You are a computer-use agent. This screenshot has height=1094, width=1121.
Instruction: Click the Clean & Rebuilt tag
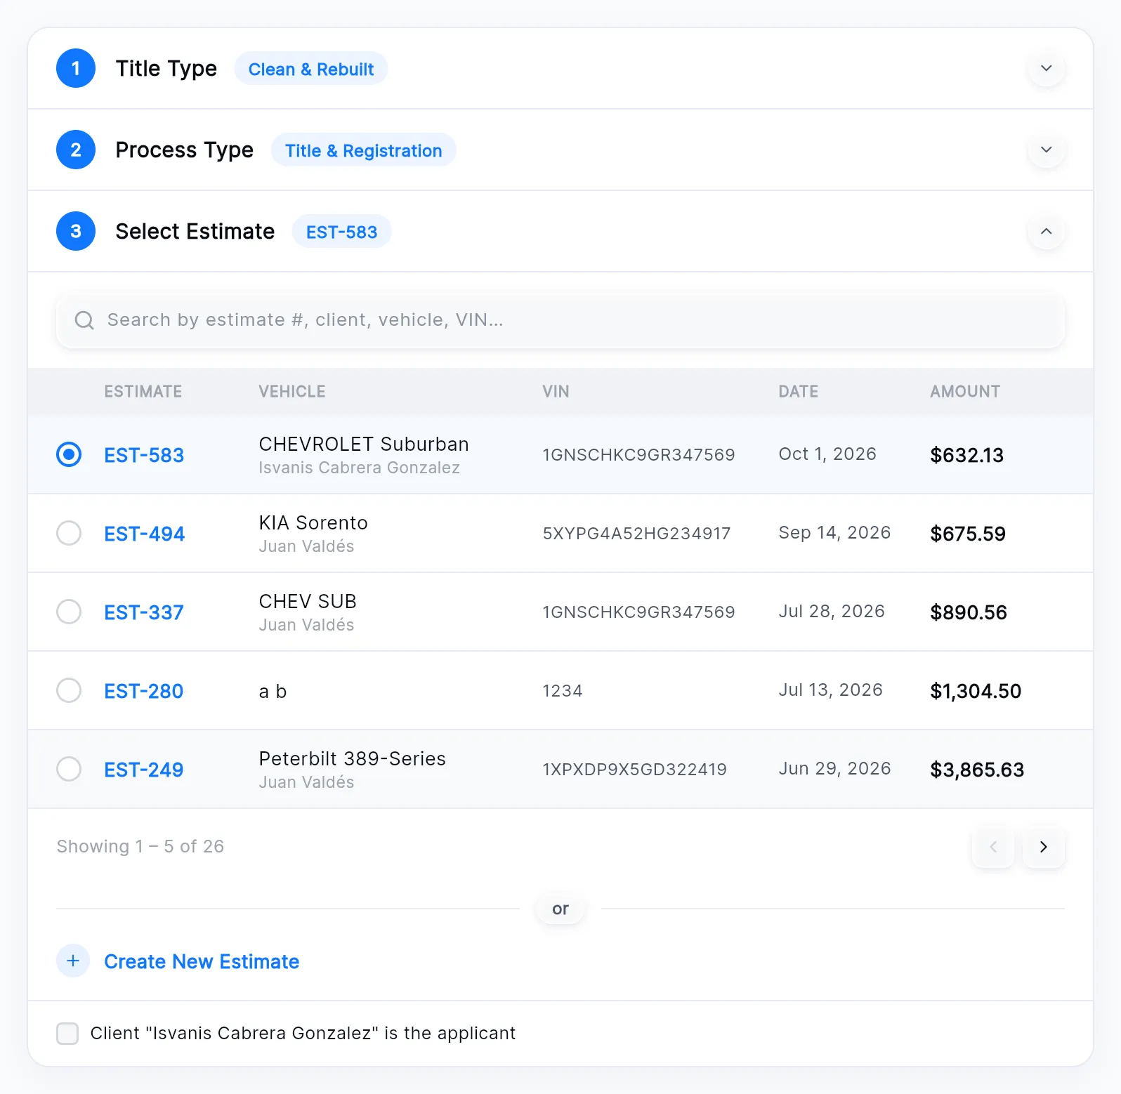click(x=311, y=69)
